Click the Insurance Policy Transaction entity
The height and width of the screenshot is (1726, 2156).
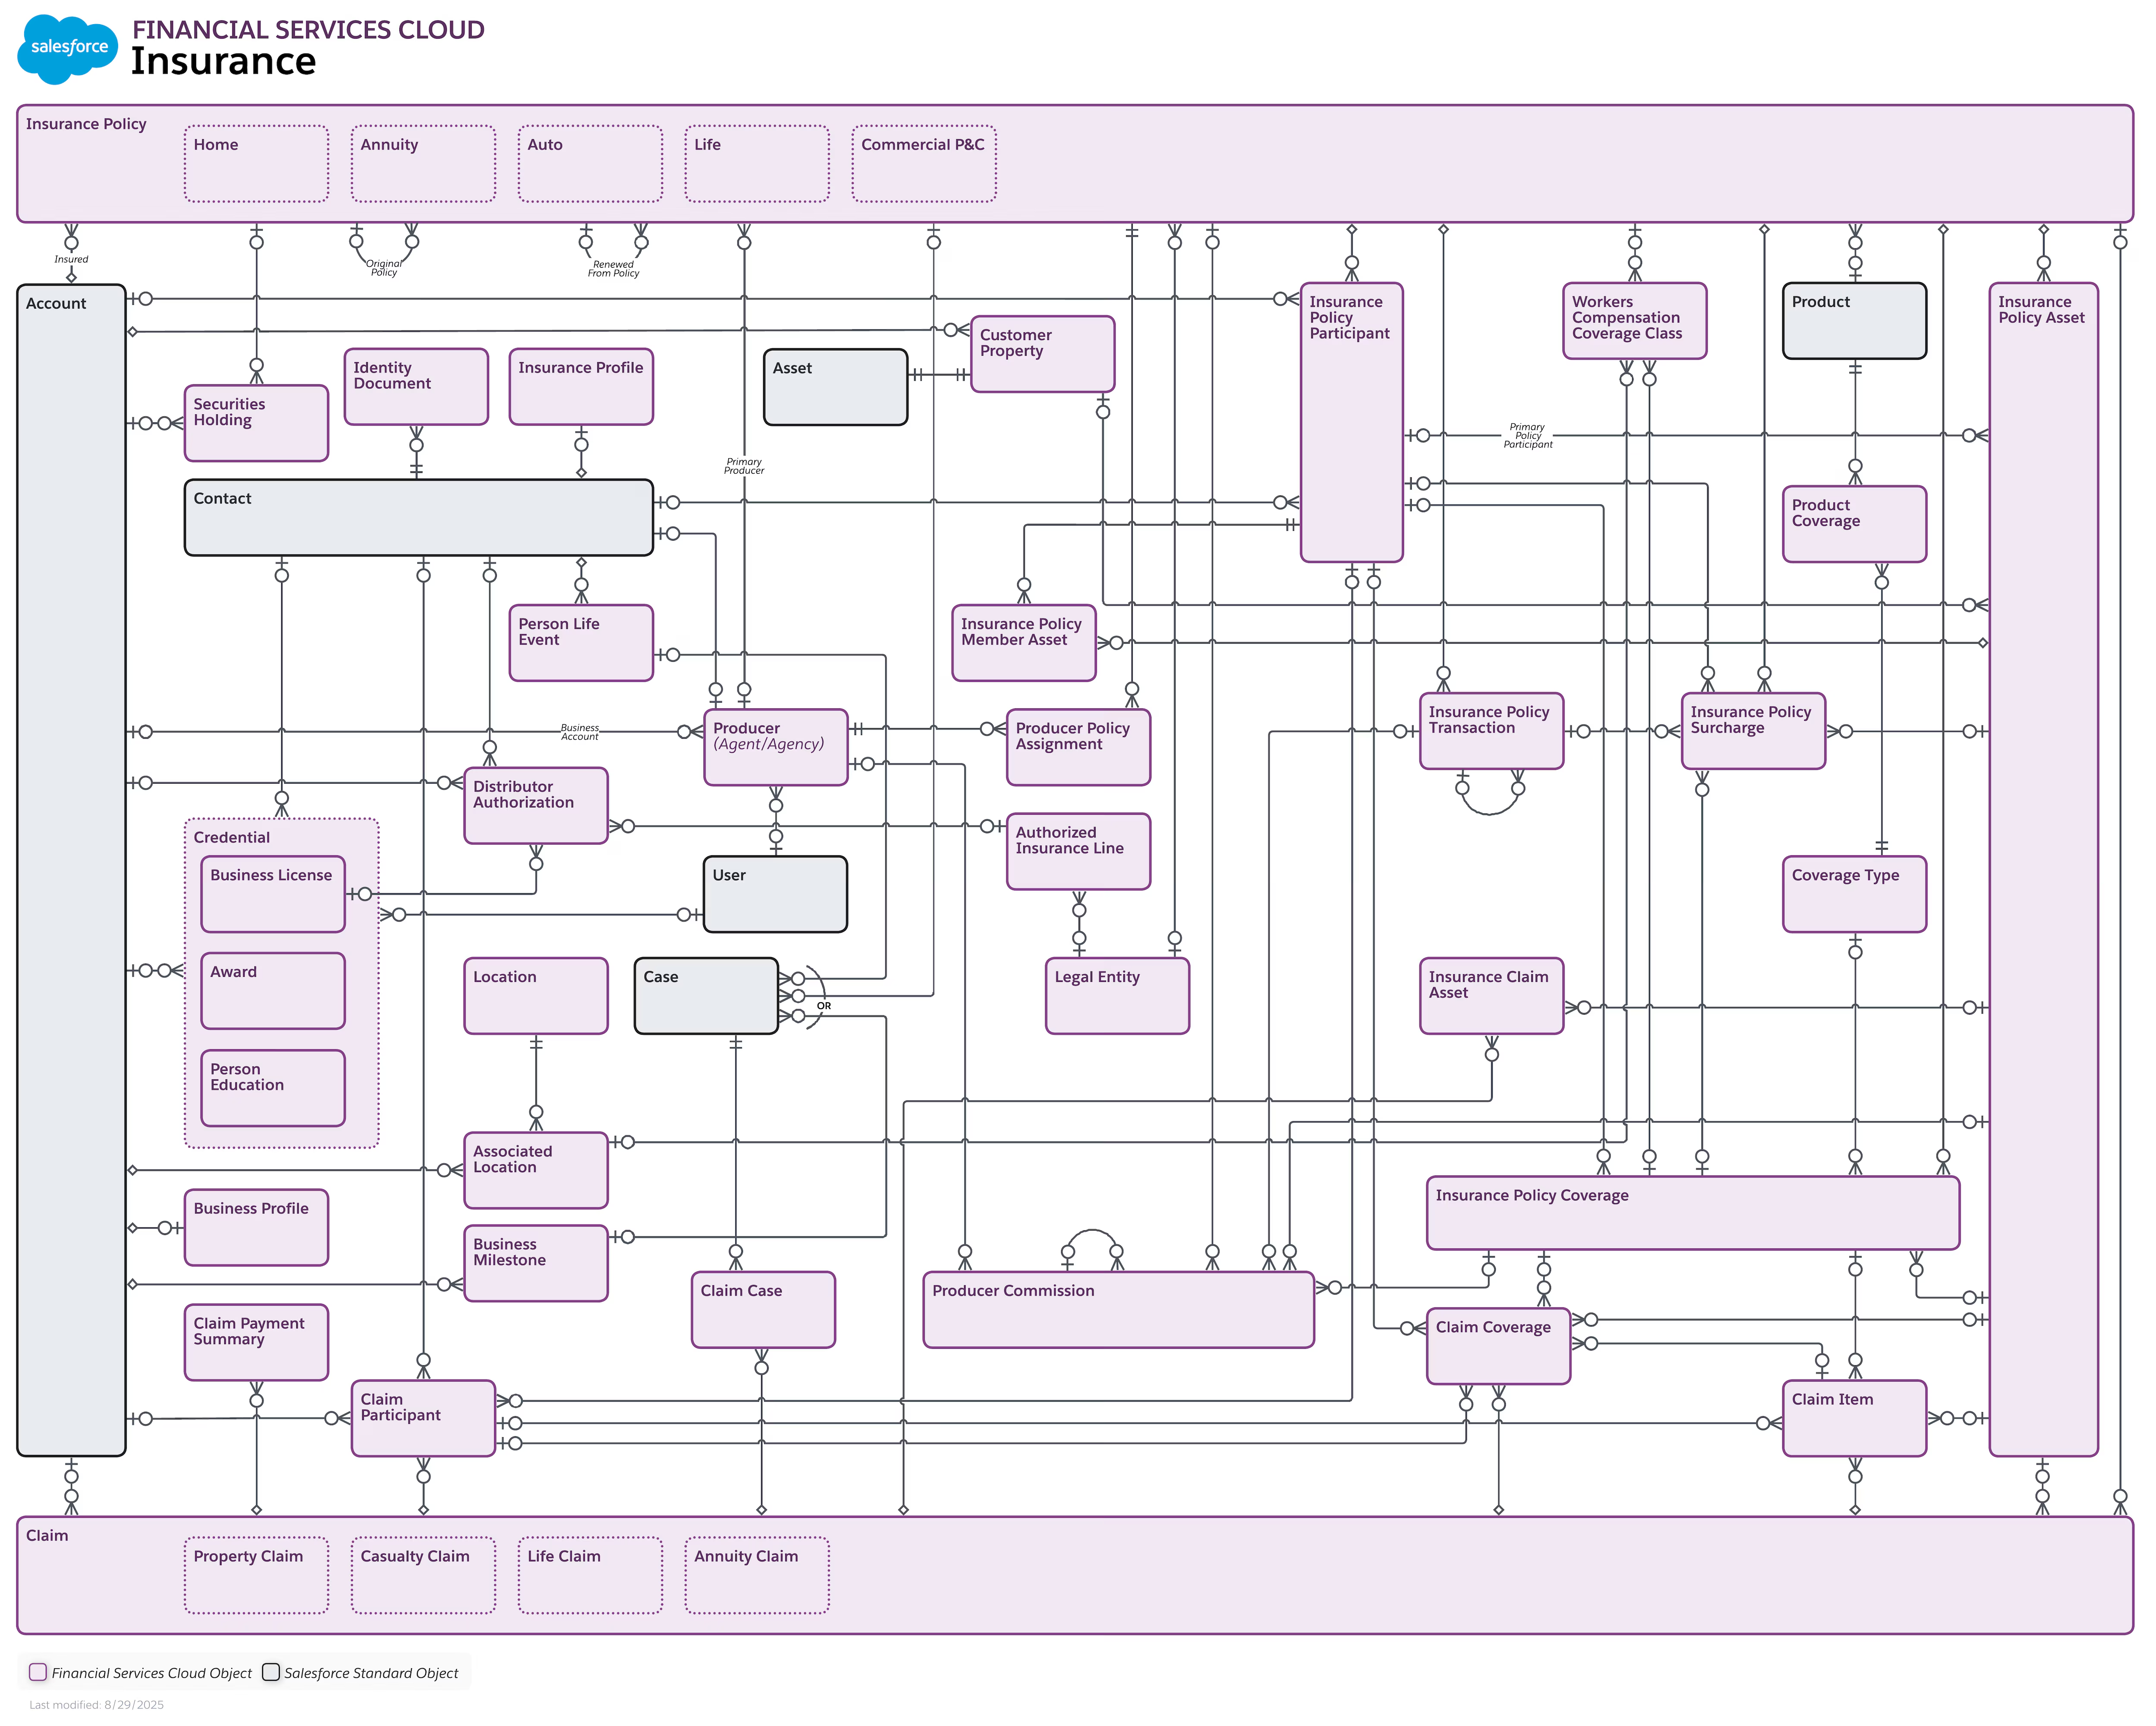[1492, 732]
